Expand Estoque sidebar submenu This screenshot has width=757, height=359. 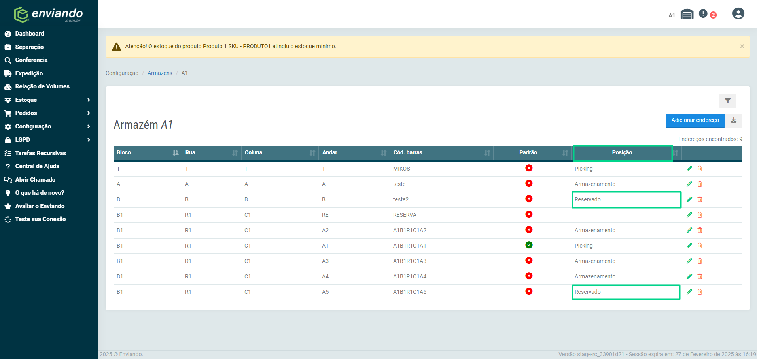click(49, 100)
